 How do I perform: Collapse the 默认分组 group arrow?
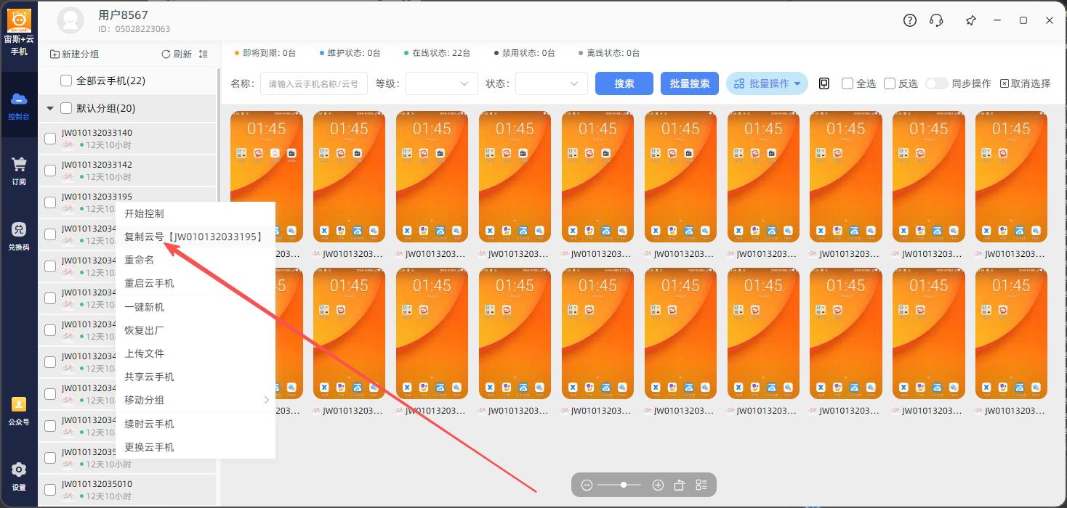click(x=50, y=109)
